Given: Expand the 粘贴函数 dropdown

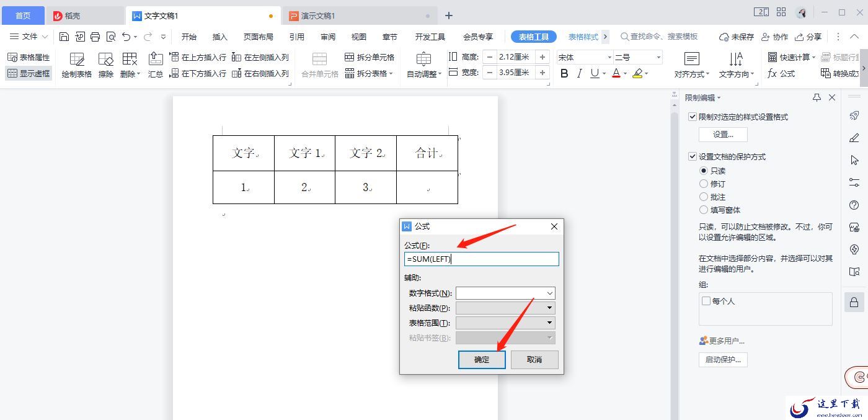Looking at the screenshot, I should tap(505, 308).
